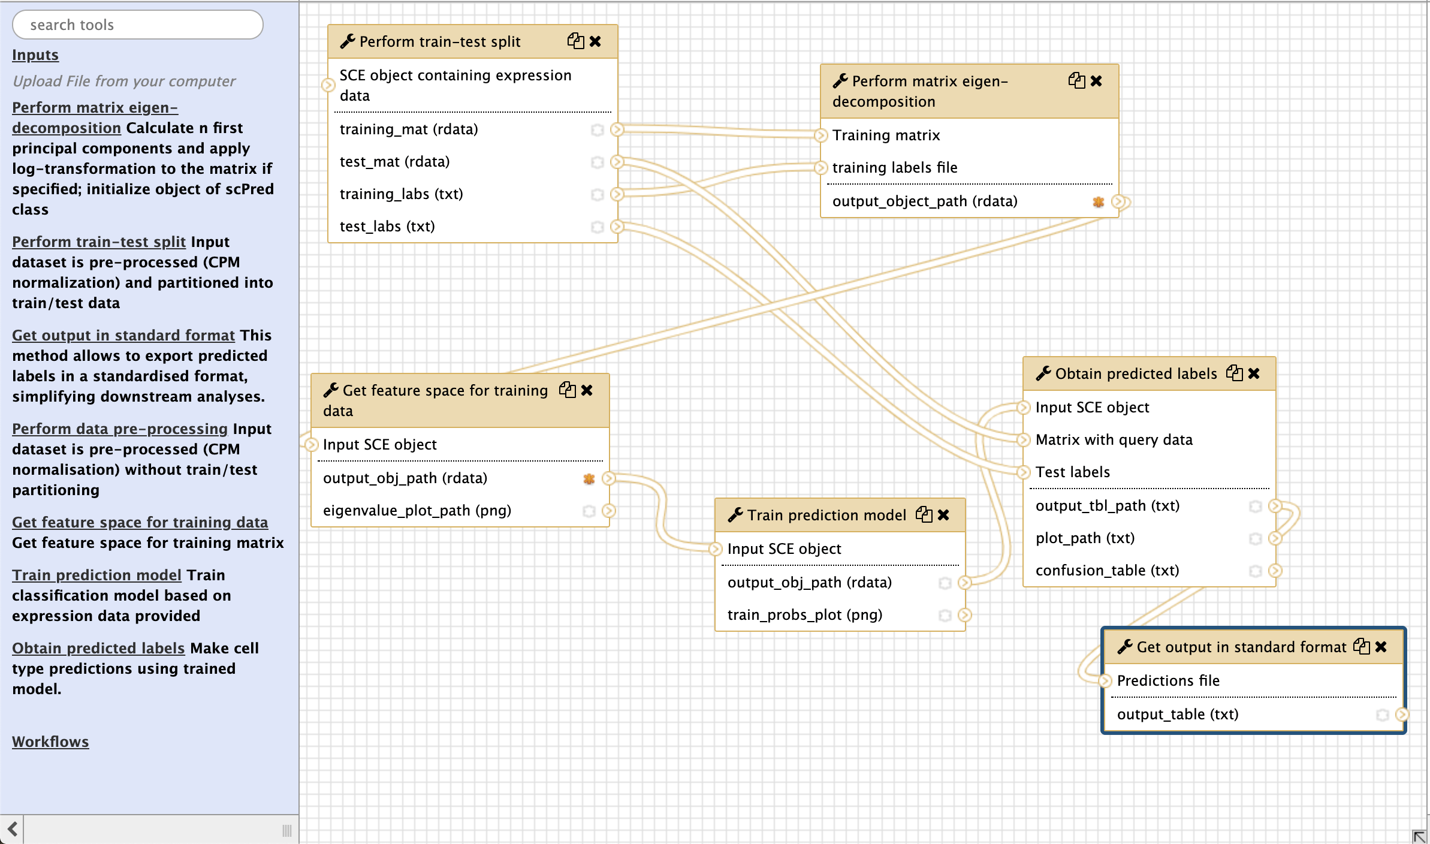Expand the Inputs section in tool panel

coord(35,55)
